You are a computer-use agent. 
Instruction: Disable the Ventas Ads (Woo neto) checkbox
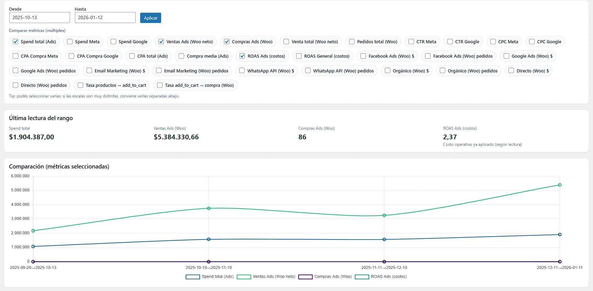(x=161, y=42)
